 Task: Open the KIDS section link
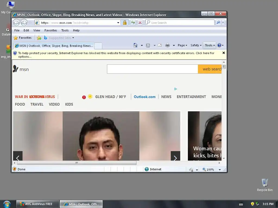[x=69, y=104]
